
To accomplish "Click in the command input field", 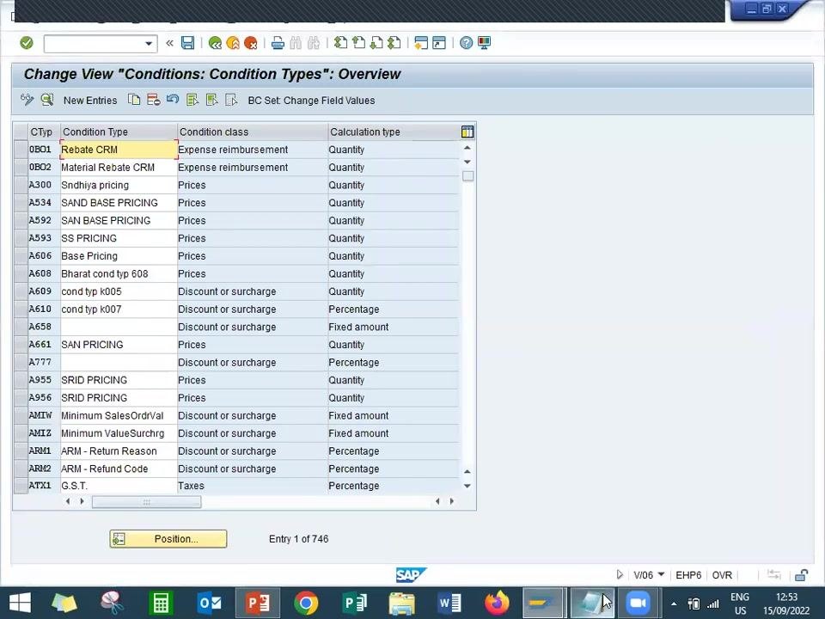I will coord(94,43).
